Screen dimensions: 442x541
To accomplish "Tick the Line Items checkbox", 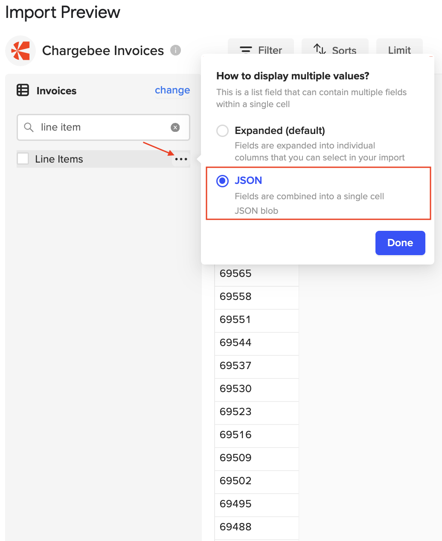I will [23, 159].
